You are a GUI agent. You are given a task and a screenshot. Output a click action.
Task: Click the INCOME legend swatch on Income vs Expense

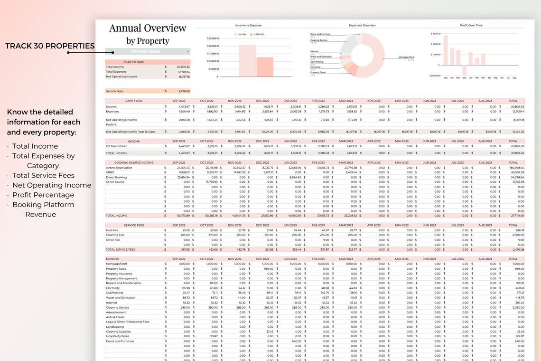click(235, 34)
